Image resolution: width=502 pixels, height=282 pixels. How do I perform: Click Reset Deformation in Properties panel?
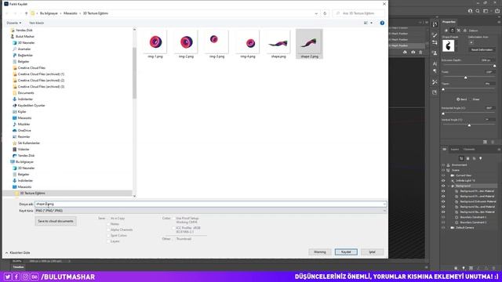pyautogui.click(x=482, y=50)
